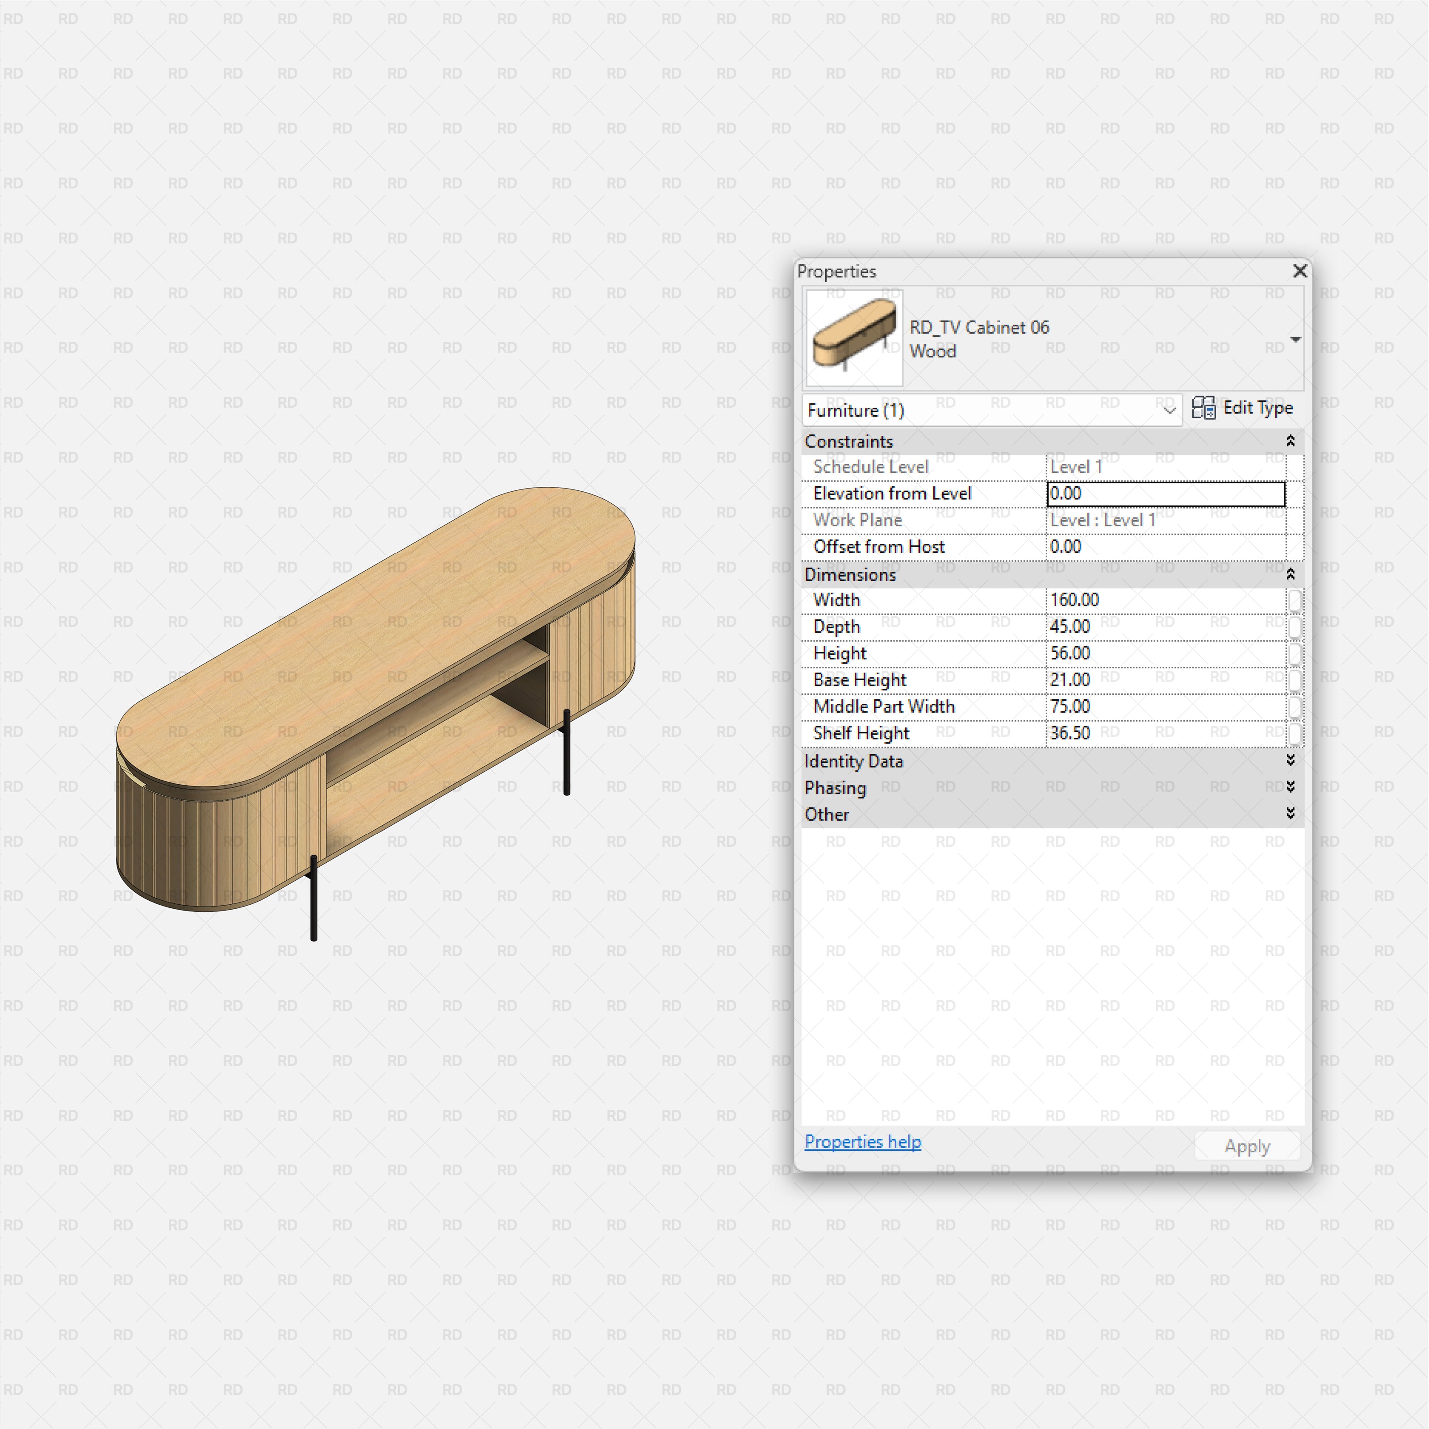Click the Offset from Host value field

(1165, 547)
